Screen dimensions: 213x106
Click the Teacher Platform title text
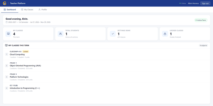pos(18,3)
